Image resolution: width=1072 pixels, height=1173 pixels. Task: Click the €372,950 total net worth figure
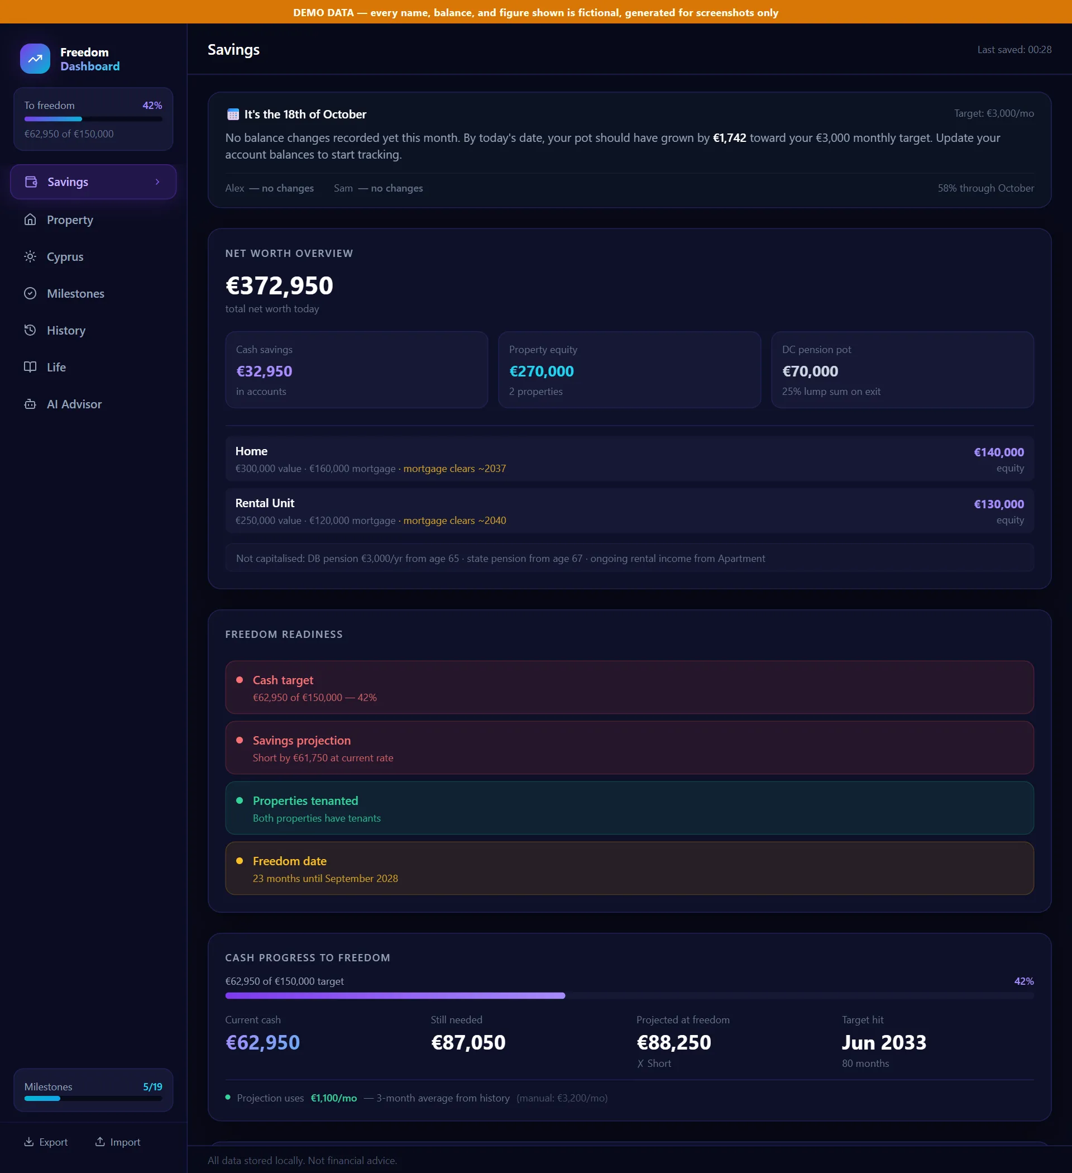point(279,285)
